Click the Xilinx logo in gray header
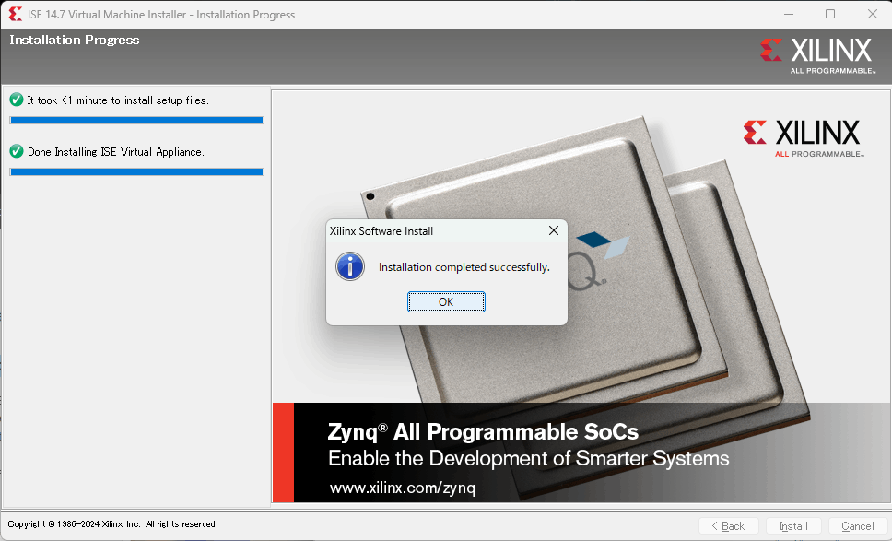892x541 pixels. (x=817, y=55)
